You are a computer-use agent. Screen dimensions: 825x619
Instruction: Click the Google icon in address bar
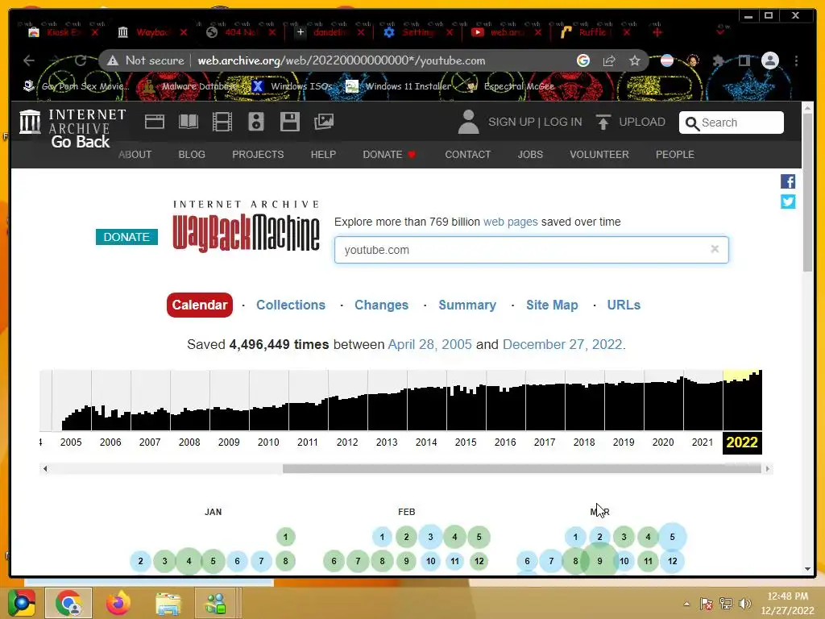(x=583, y=60)
